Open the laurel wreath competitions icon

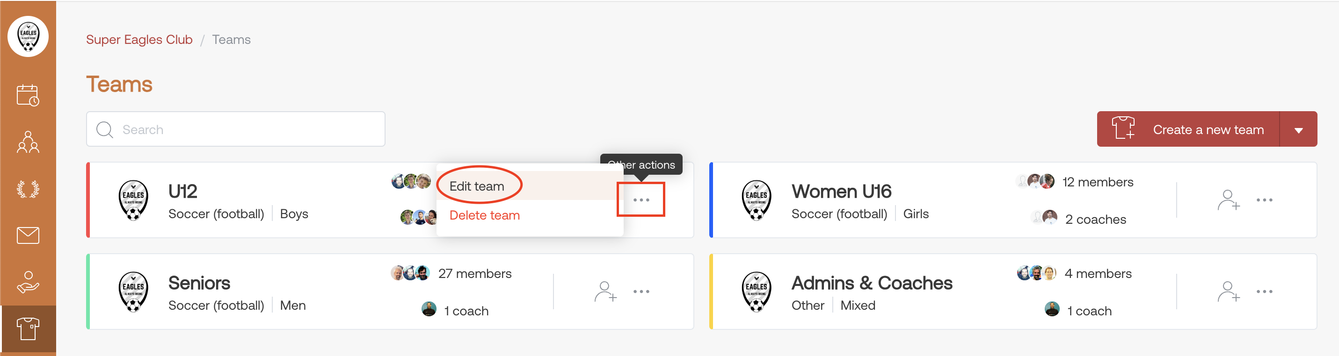point(28,189)
